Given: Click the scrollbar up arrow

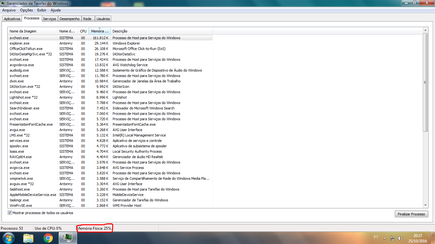Looking at the screenshot, I should [425, 30].
